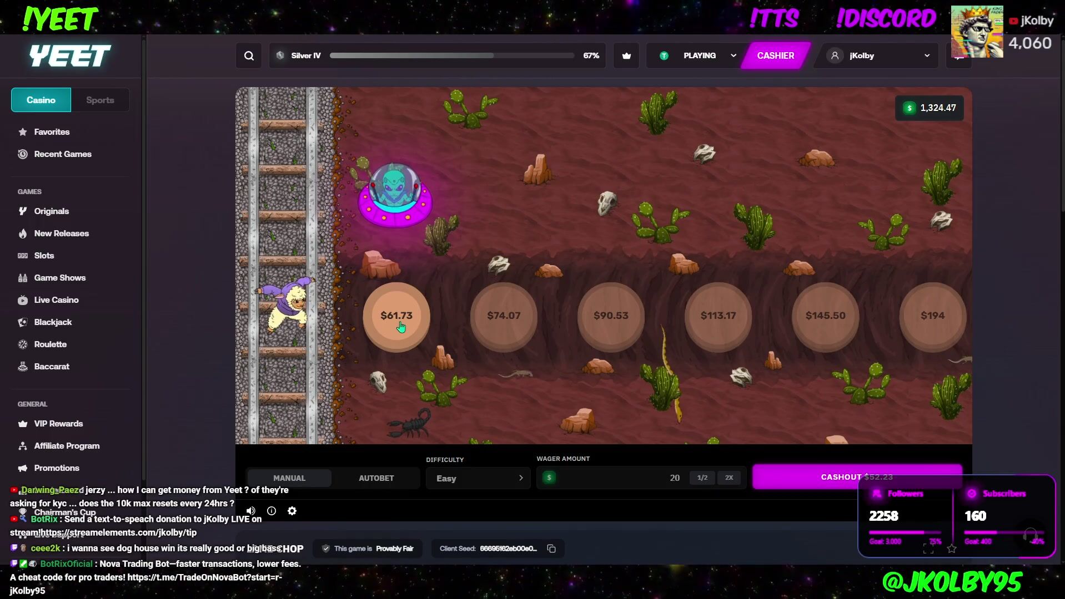This screenshot has width=1065, height=599.
Task: Open Roulette games
Action: point(50,344)
